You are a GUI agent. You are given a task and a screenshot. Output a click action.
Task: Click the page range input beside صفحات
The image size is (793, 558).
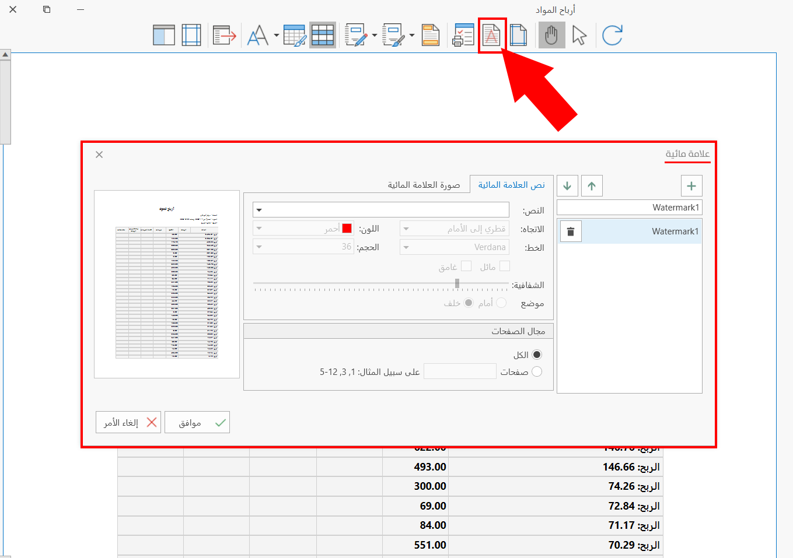(460, 371)
